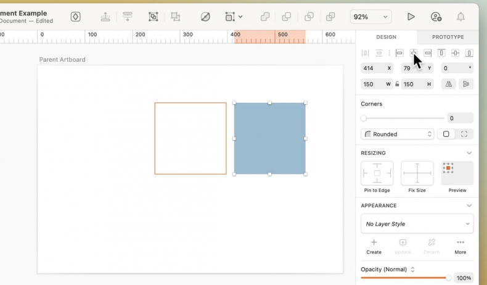Click the opacity slider handle
The height and width of the screenshot is (285, 487).
[x=448, y=278]
